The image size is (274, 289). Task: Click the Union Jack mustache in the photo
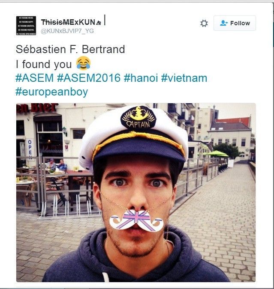click(x=136, y=220)
